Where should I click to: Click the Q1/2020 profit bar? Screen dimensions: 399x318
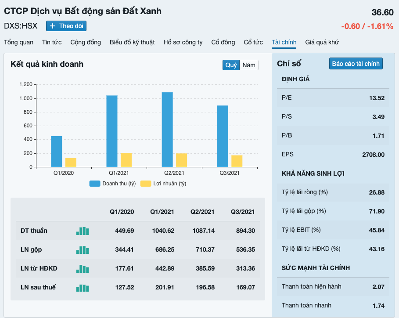point(71,163)
